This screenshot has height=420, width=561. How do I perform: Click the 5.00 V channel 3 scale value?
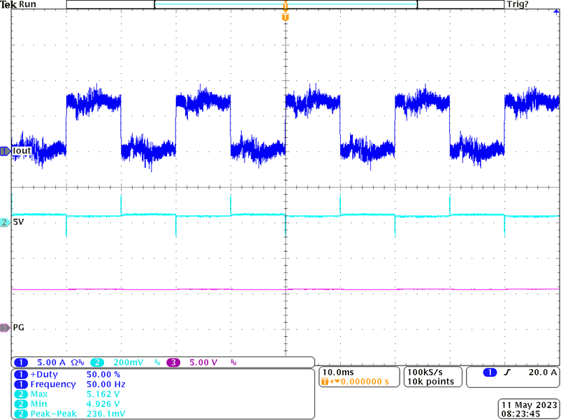(203, 363)
